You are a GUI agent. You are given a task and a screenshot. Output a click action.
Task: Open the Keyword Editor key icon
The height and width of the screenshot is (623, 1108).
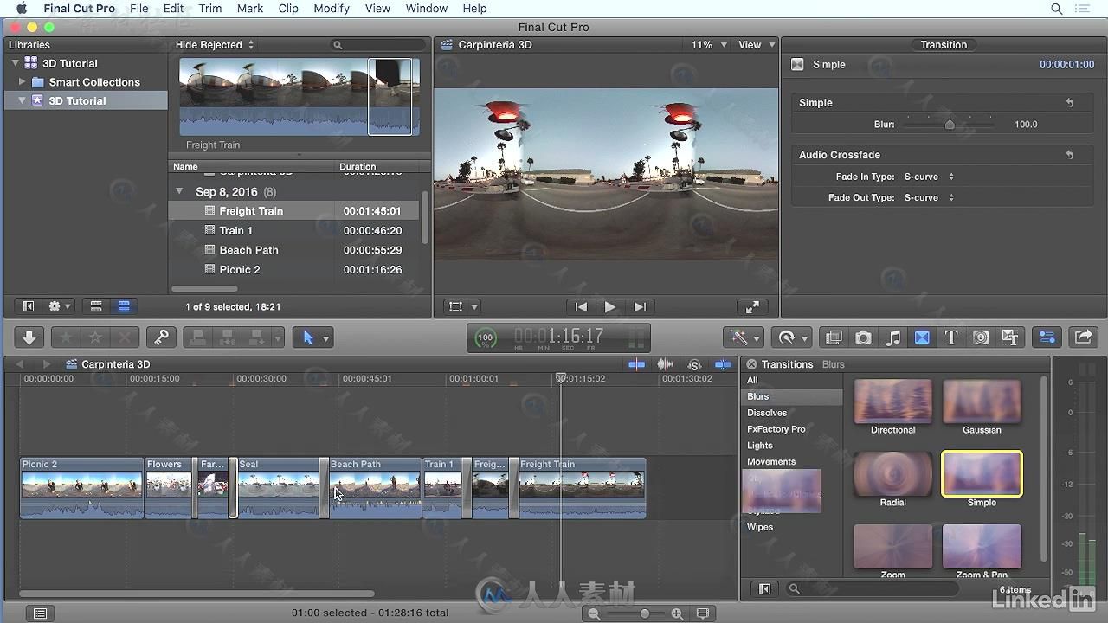coord(161,337)
